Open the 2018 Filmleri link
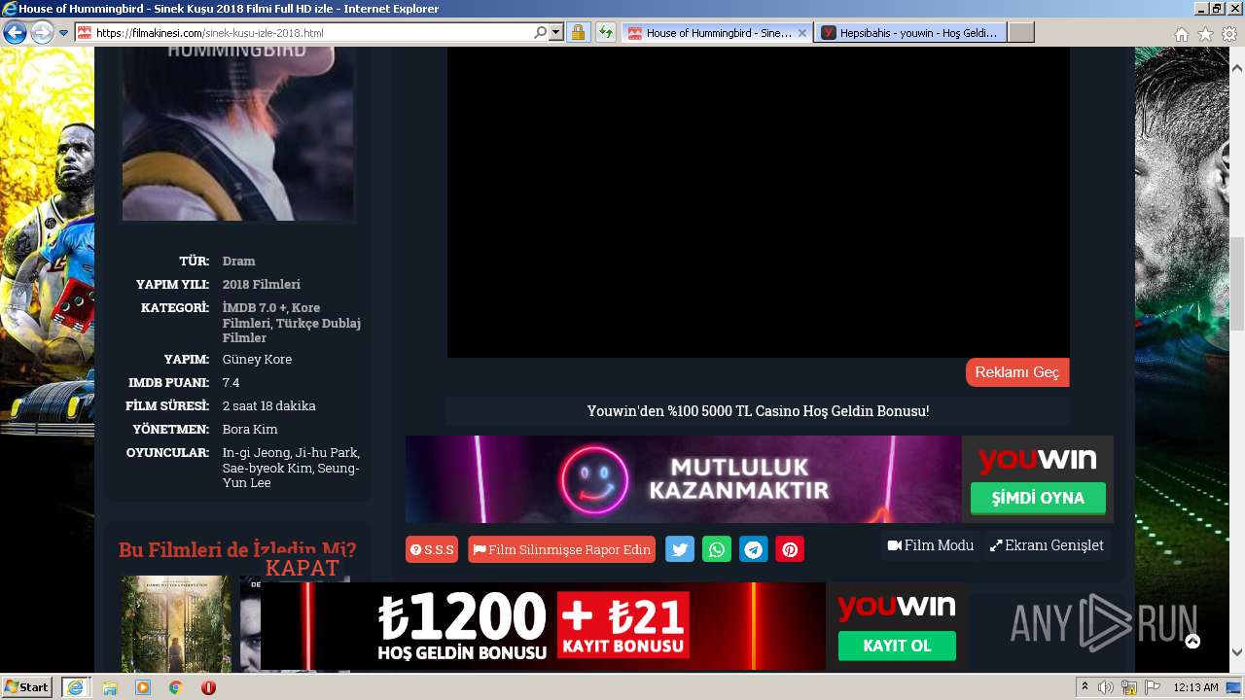1245x700 pixels. [261, 284]
